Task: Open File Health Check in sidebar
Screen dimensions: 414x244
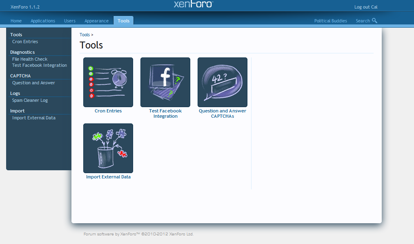Action: (x=30, y=59)
